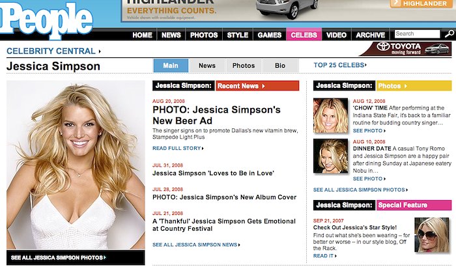Open the GAMES navigation item

coord(269,35)
